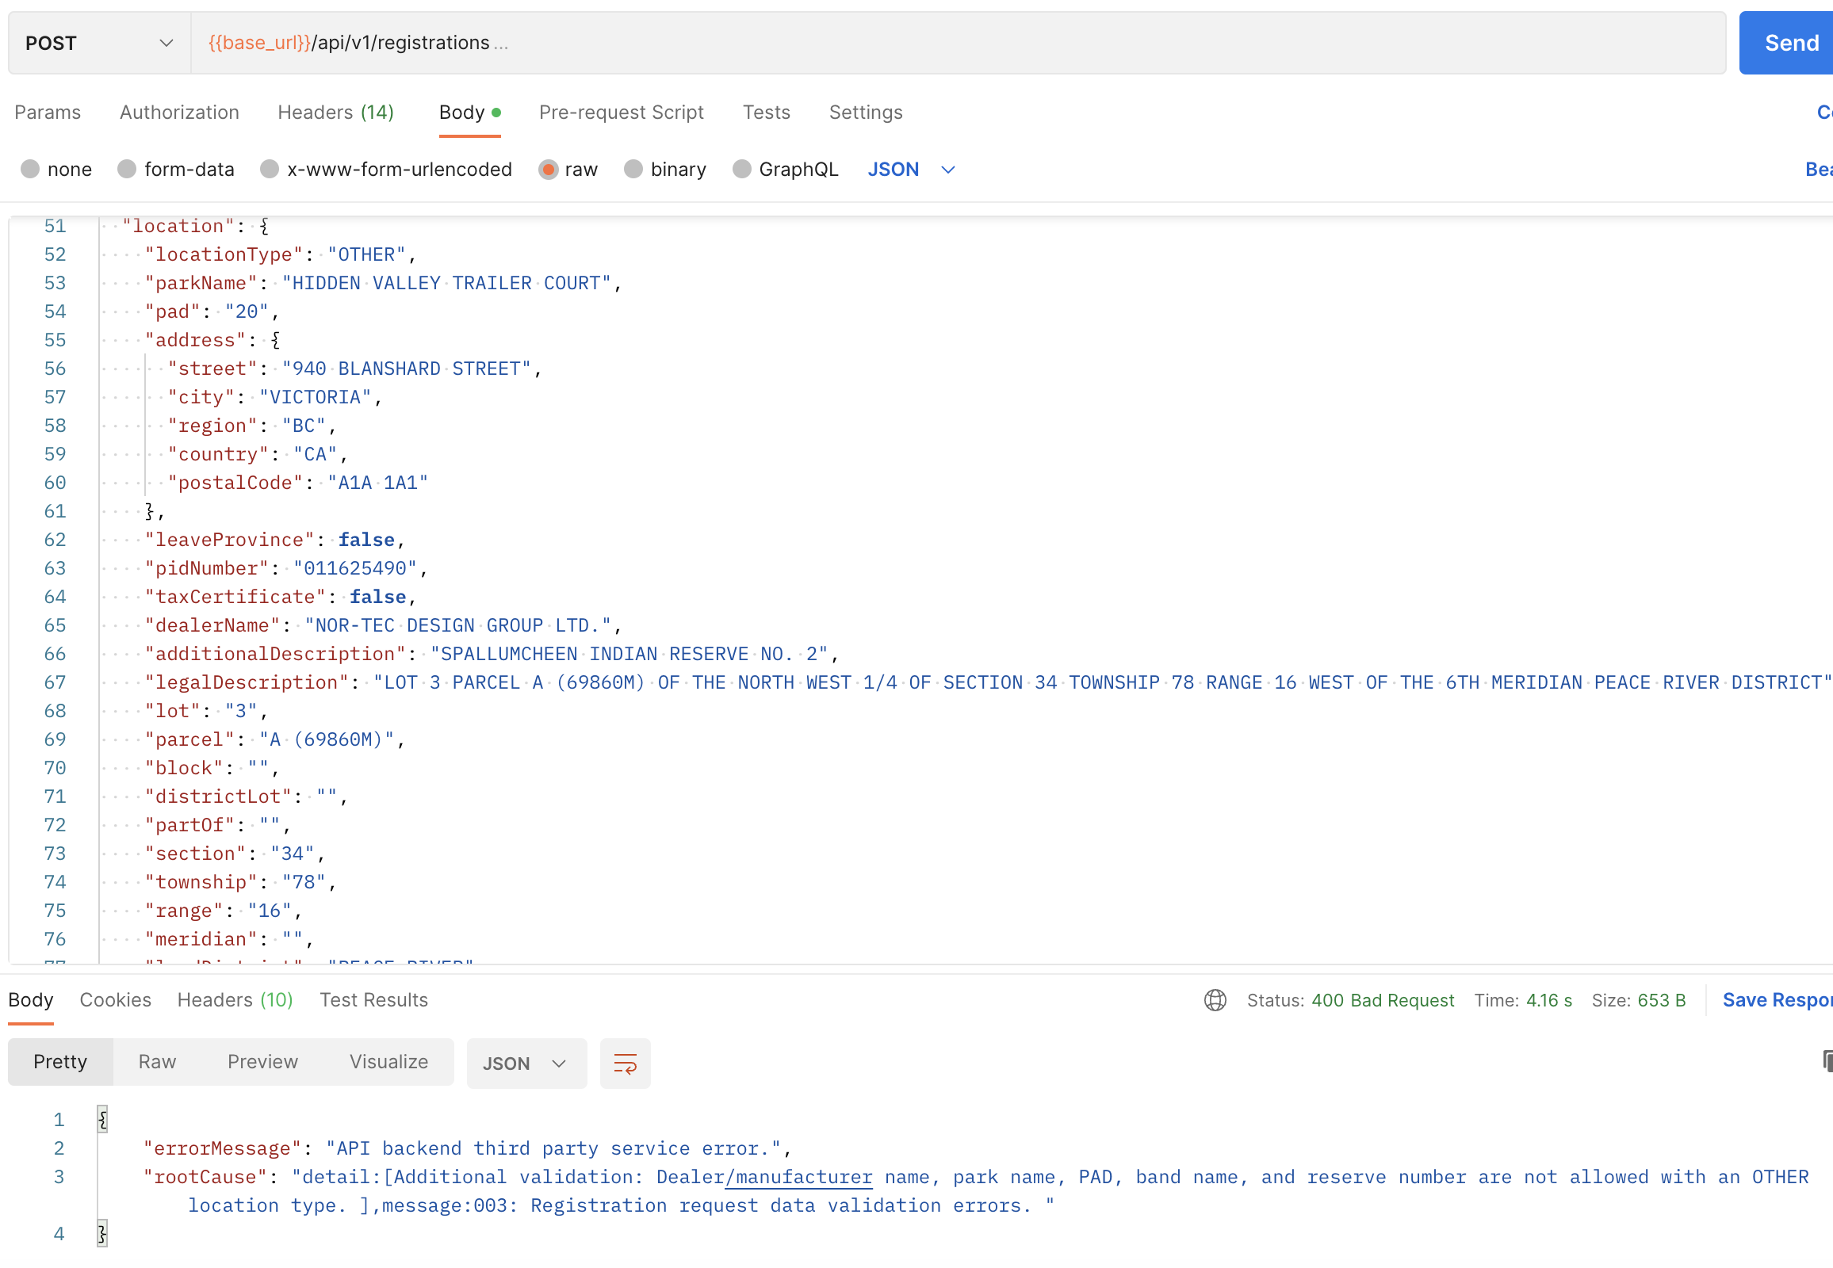This screenshot has width=1833, height=1268.
Task: Click the "errorMessage" line in response
Action: pyautogui.click(x=468, y=1148)
